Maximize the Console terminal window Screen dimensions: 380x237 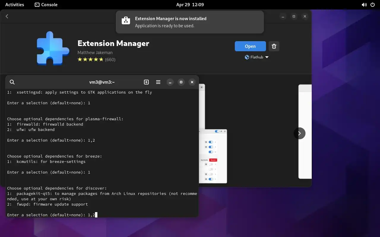pos(181,82)
